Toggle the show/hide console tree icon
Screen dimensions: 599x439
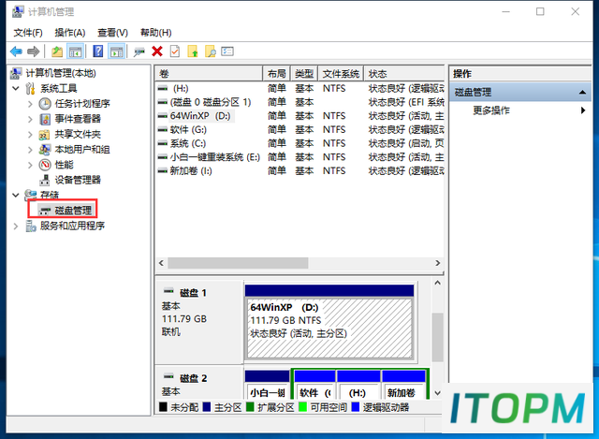click(x=75, y=51)
